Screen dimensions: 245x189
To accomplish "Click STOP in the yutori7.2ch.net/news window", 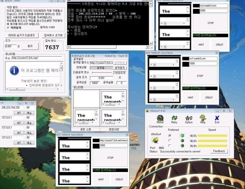I will (x=110, y=158).
